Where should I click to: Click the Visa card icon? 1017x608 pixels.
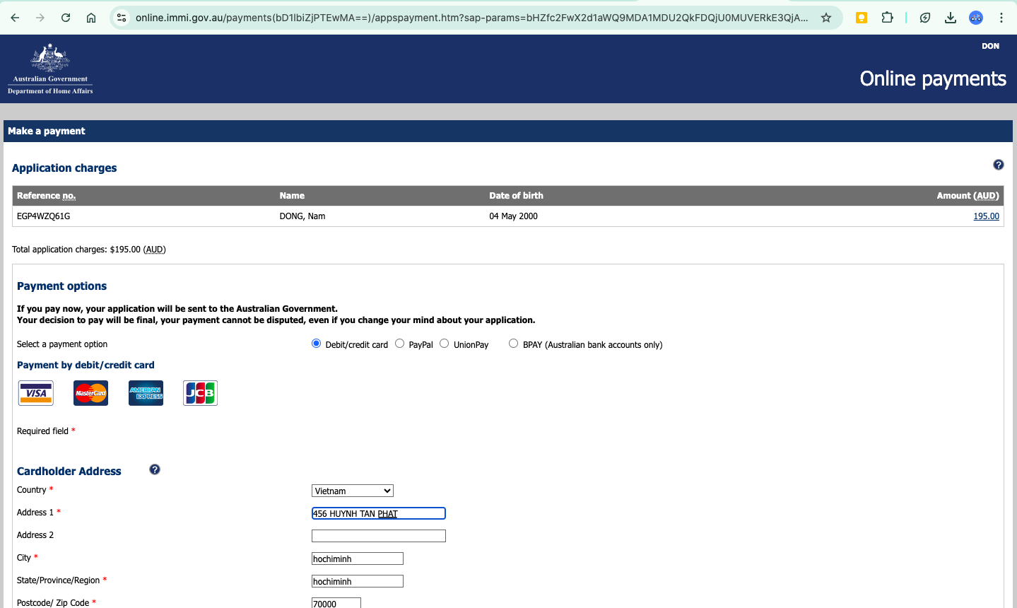(x=35, y=392)
